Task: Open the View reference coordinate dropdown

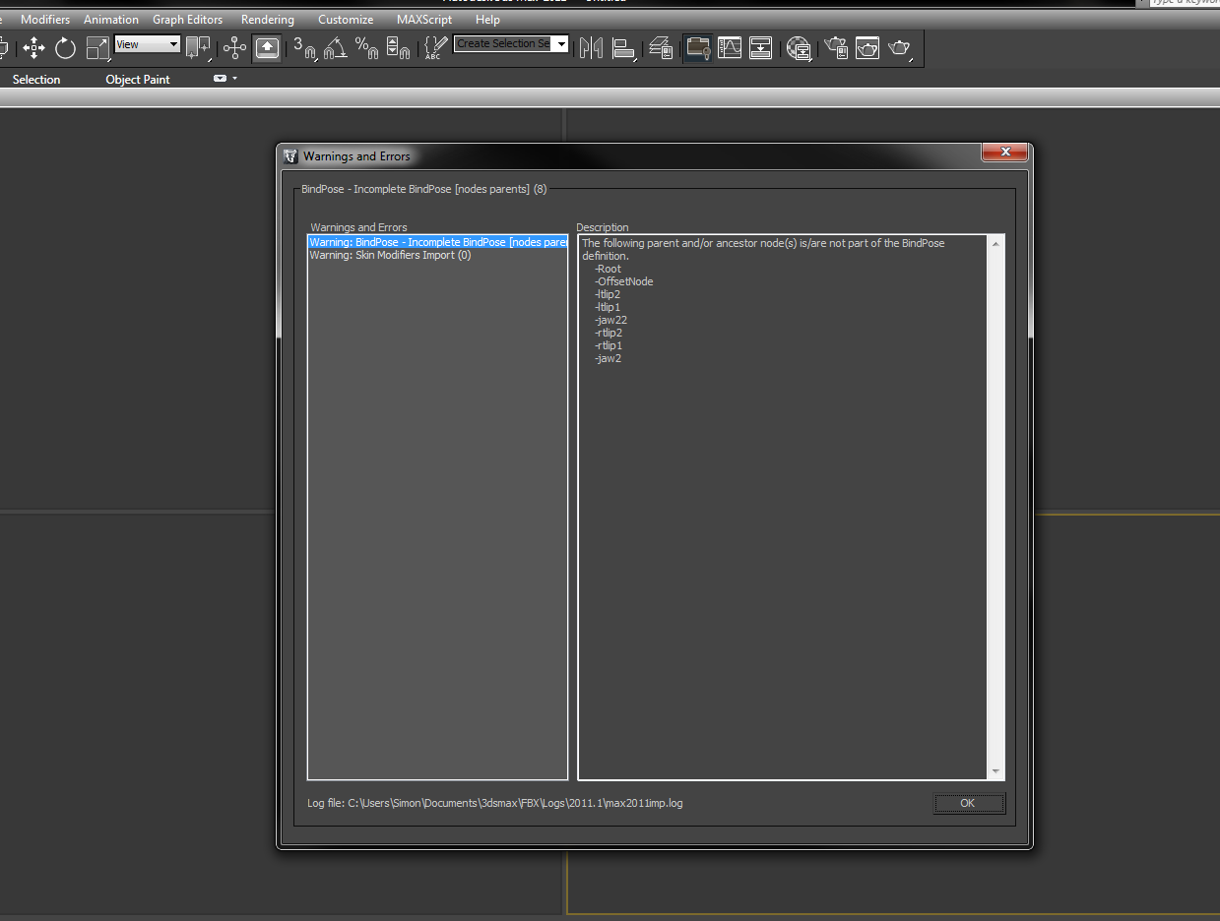Action: (x=148, y=44)
